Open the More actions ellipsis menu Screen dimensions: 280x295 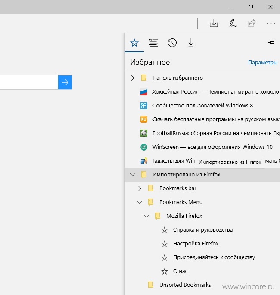pyautogui.click(x=271, y=23)
